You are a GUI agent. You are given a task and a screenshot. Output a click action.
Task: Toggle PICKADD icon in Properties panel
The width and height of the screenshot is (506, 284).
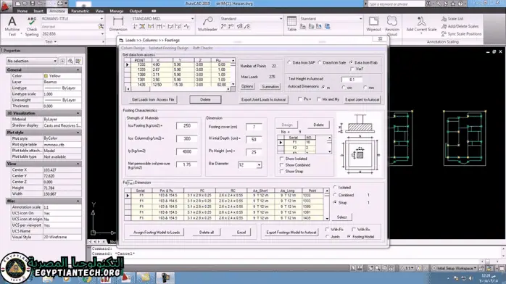(62, 61)
